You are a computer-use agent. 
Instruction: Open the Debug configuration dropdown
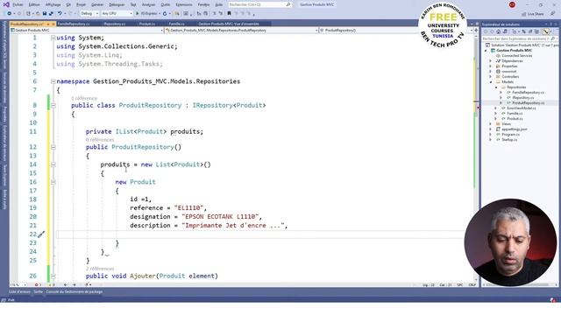tap(89, 14)
